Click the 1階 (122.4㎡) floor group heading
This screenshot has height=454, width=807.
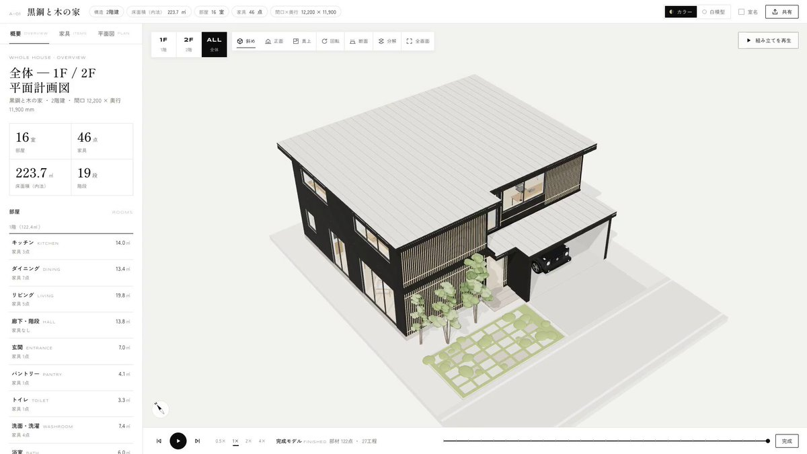click(25, 227)
